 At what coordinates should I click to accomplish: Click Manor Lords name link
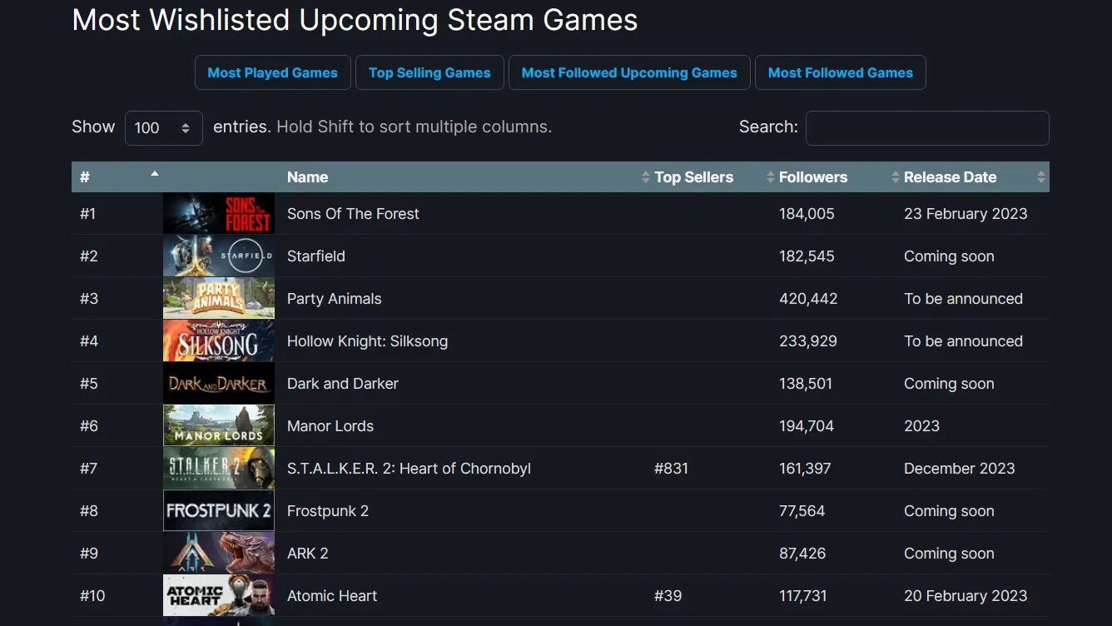tap(330, 426)
